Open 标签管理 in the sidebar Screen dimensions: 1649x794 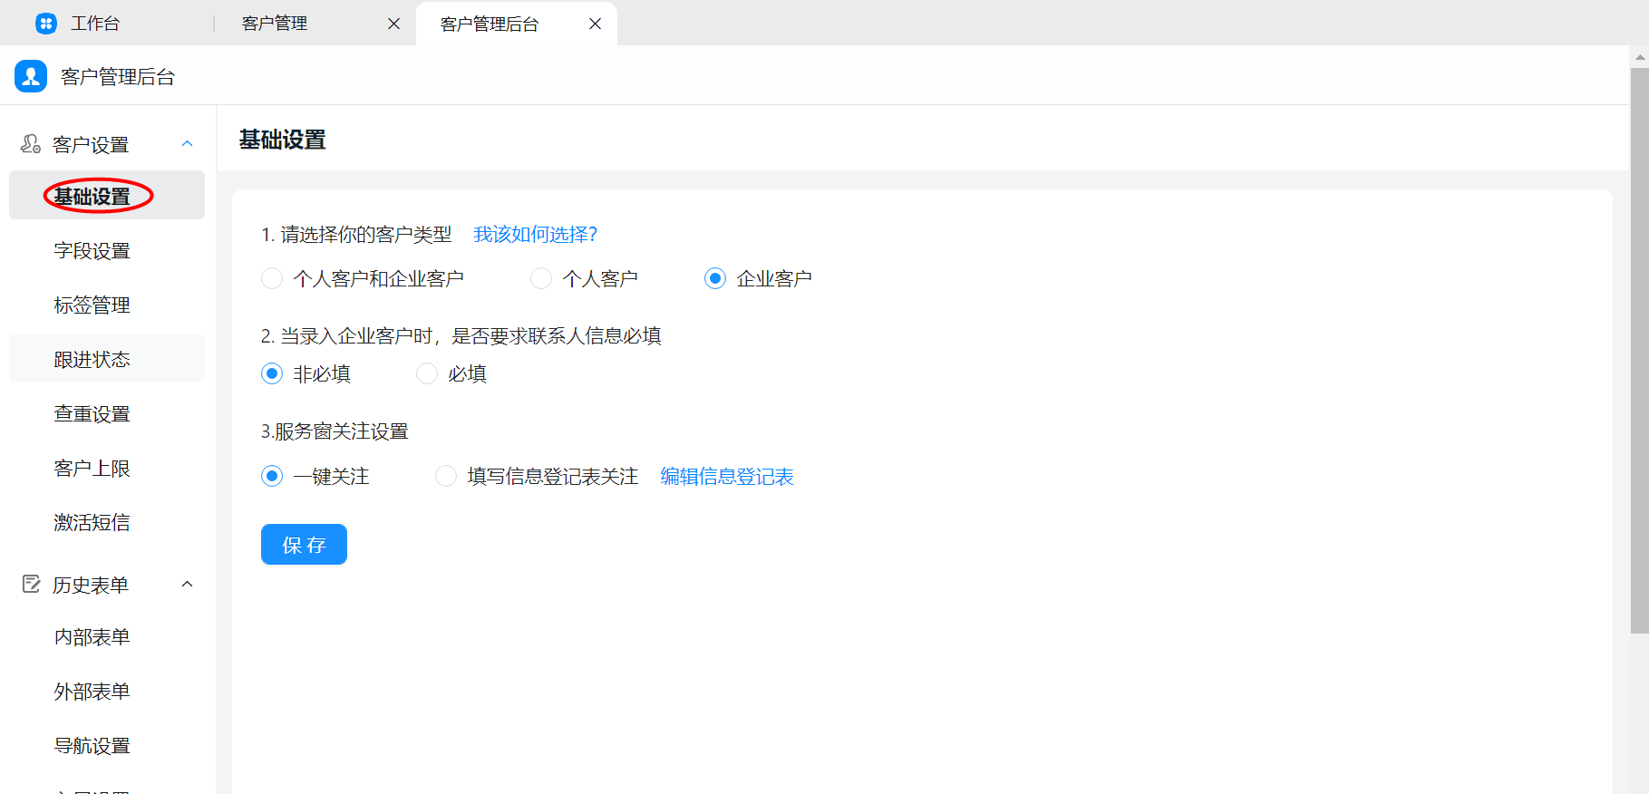pos(107,305)
